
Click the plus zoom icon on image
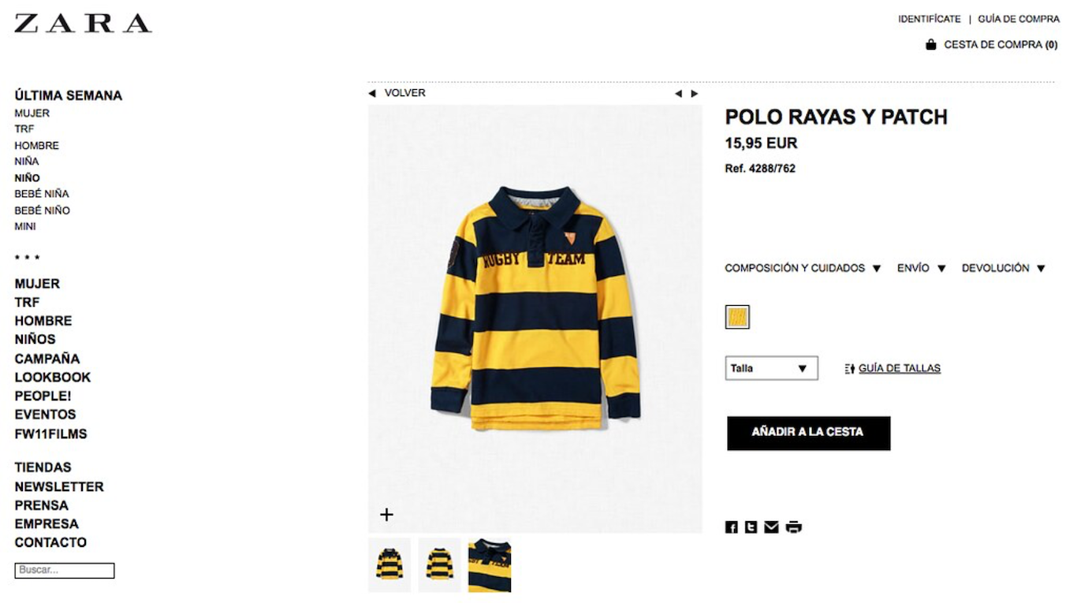tap(386, 515)
